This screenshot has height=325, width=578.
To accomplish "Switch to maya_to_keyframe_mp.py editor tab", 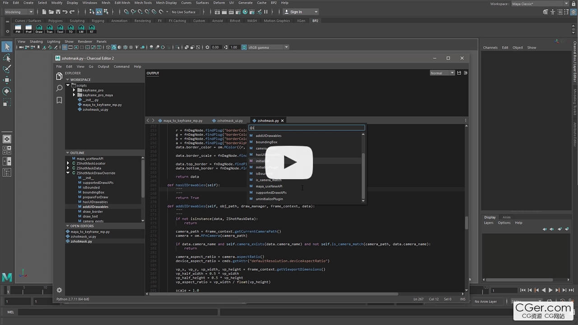I will [x=181, y=121].
